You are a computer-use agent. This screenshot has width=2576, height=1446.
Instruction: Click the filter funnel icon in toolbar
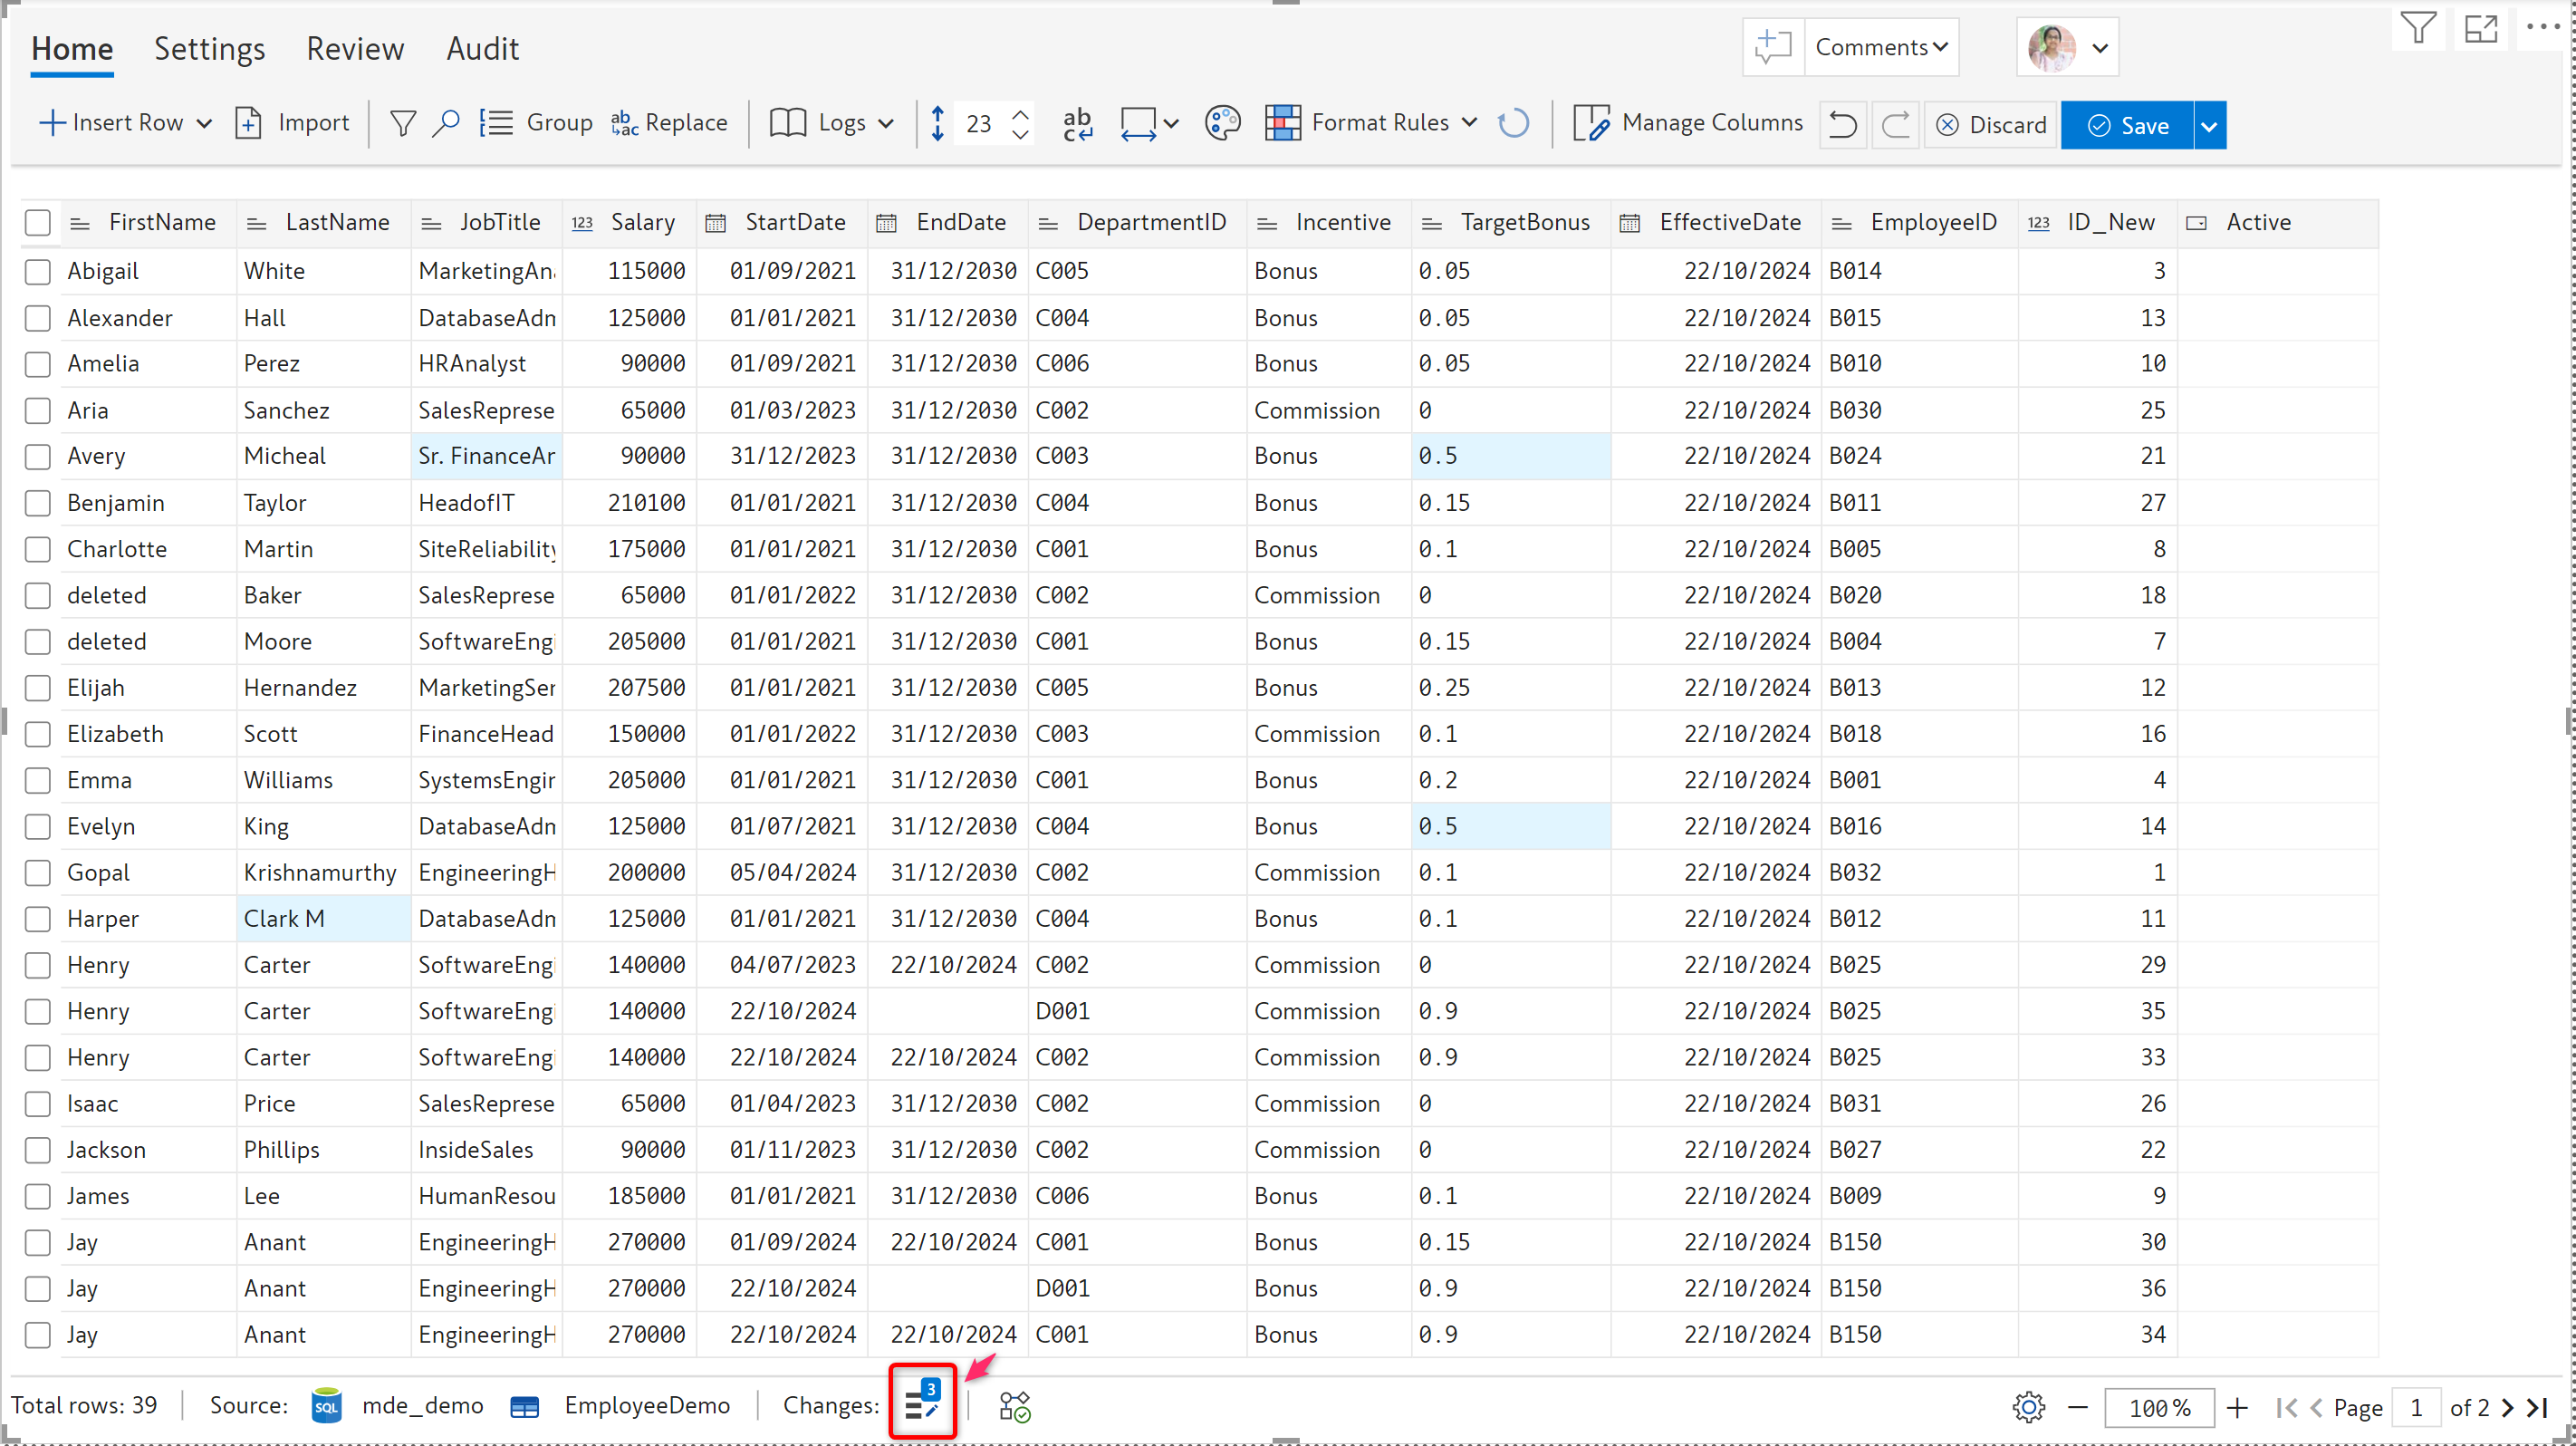[403, 123]
